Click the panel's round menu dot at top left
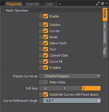109x112 pixels. pos(2,4)
